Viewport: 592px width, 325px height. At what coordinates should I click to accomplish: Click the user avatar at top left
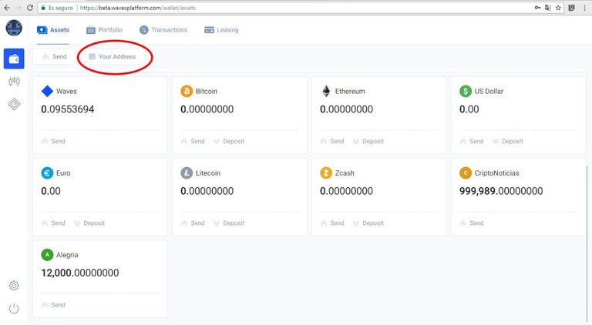pos(14,28)
